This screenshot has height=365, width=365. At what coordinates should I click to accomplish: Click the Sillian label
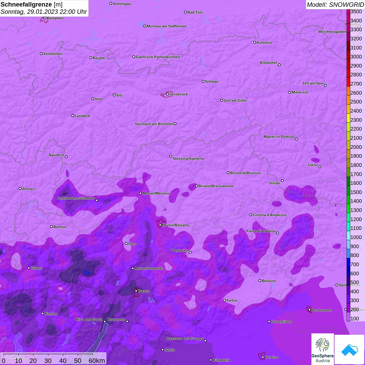point(275,183)
